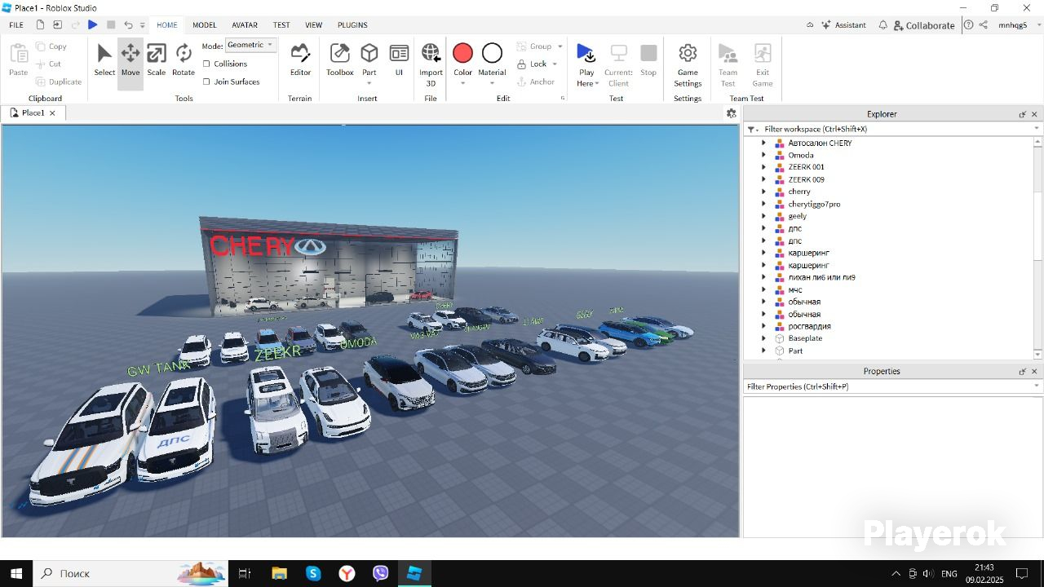Close the Place1 document tab
The image size is (1044, 587).
(x=52, y=113)
